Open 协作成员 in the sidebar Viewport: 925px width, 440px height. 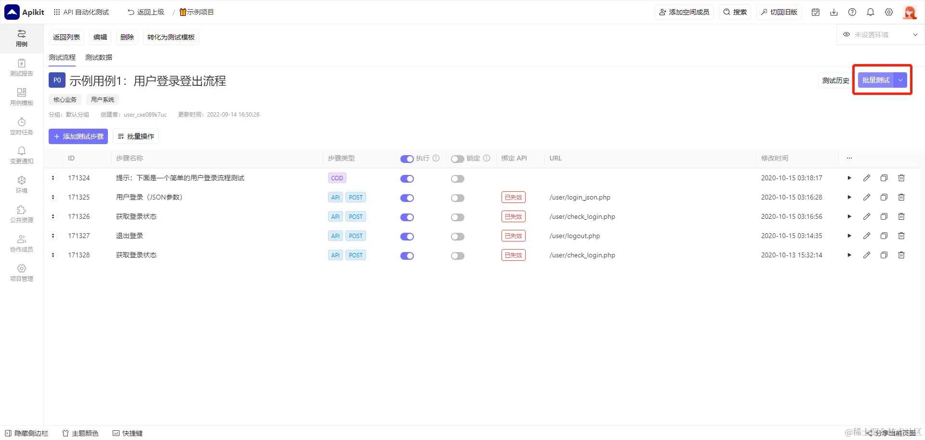coord(22,244)
